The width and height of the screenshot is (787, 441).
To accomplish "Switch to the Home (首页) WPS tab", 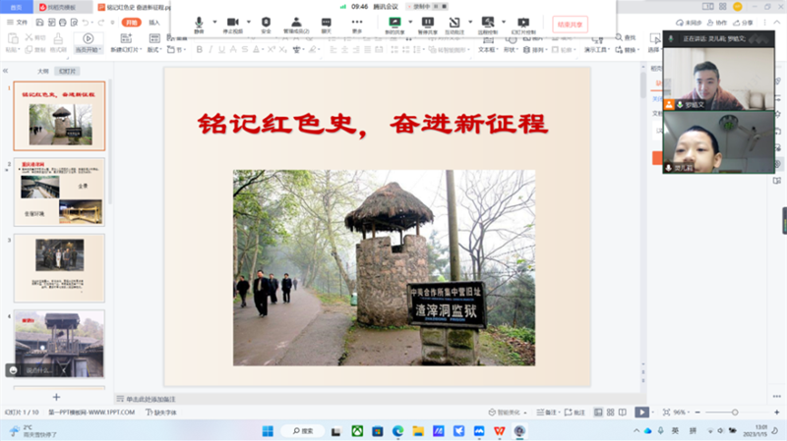I will tap(16, 7).
